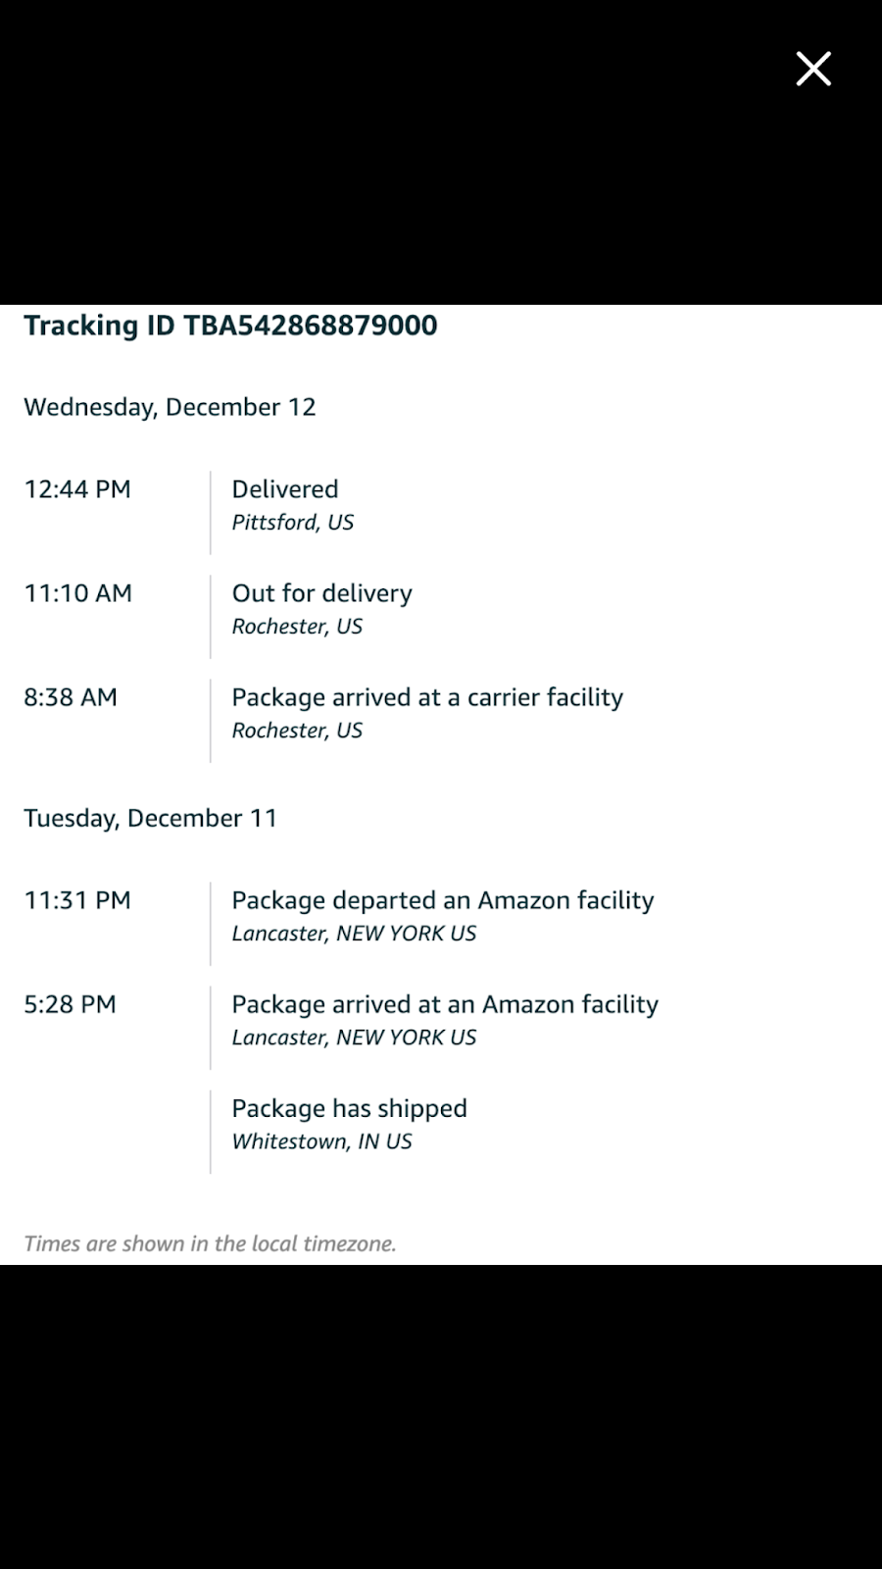
Task: Click Package departed an Amazon facility
Action: point(442,900)
